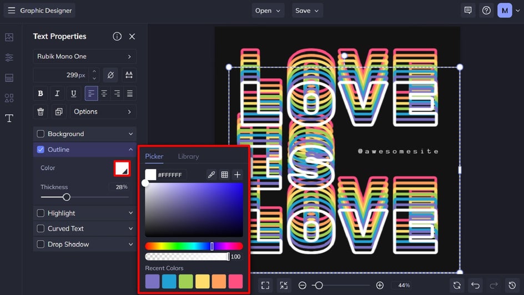Click the #FFFFFF hex color field
The height and width of the screenshot is (295, 524).
(x=172, y=175)
